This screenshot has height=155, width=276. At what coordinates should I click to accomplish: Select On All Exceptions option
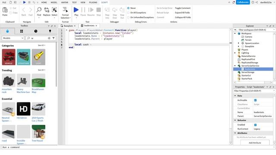point(129,12)
